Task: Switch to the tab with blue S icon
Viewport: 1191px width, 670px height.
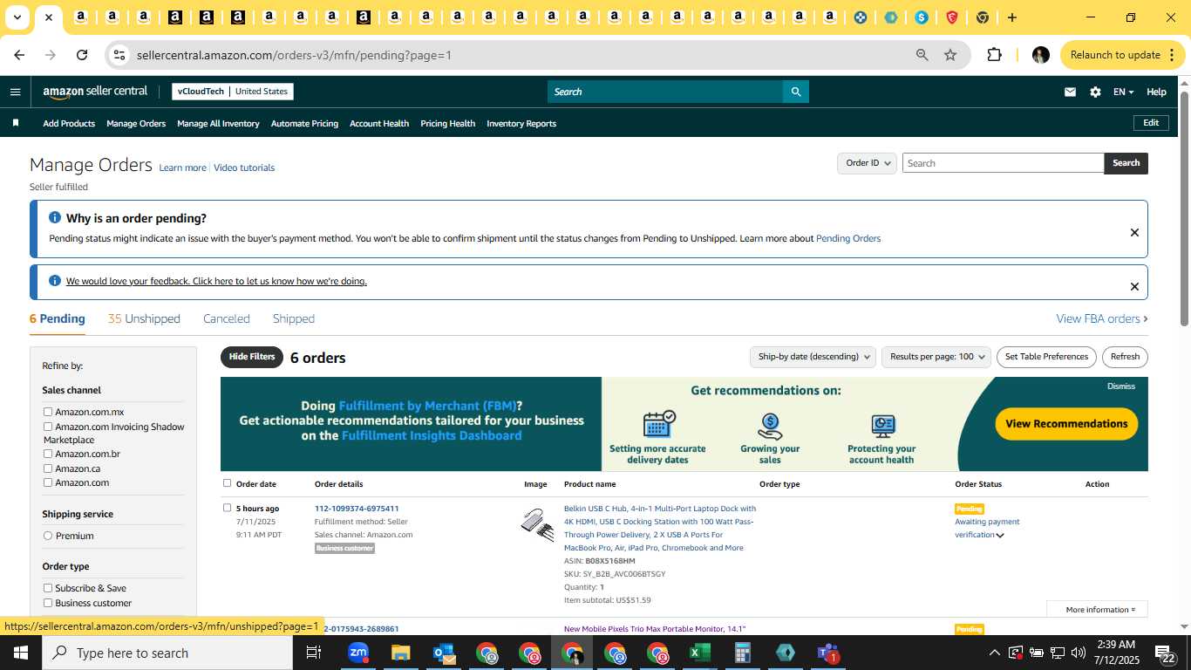Action: [x=922, y=17]
